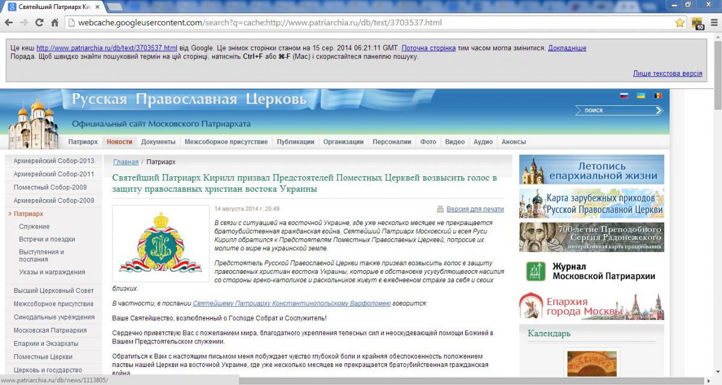Open the Публикации navigation item
Viewport: 722px width, 385px height.
295,142
